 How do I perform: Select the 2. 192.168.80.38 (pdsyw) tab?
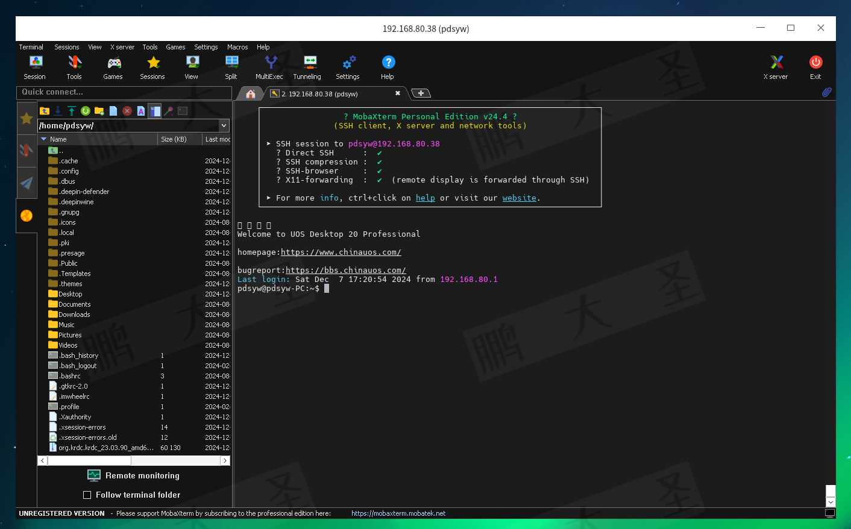pos(336,93)
